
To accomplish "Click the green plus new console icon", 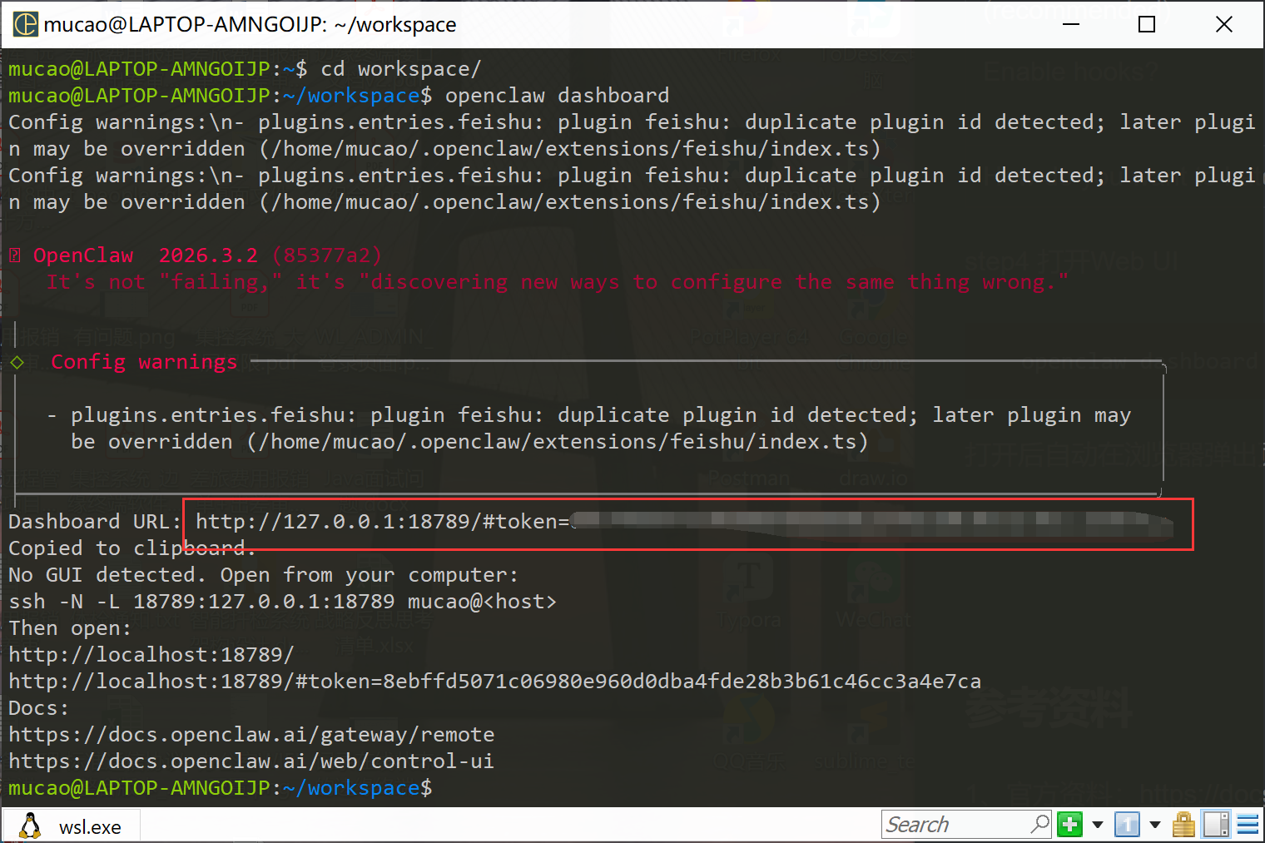I will (x=1069, y=825).
